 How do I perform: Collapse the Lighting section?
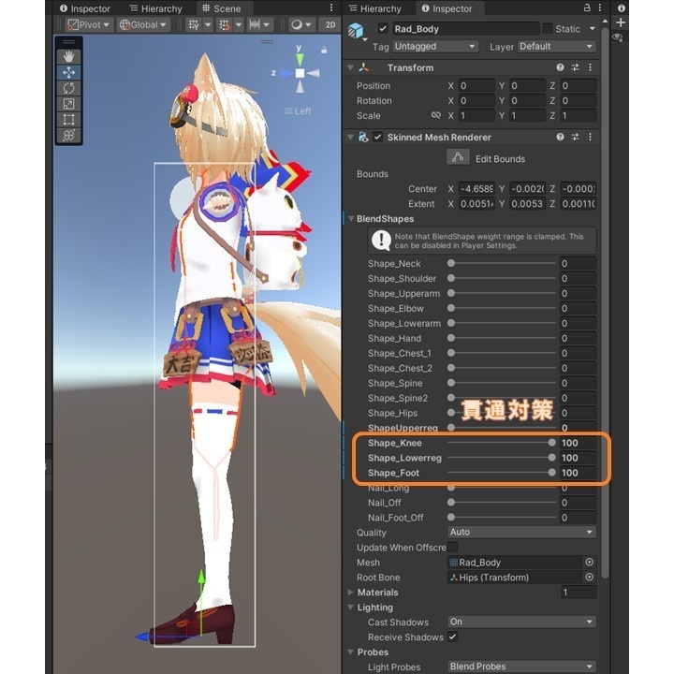351,608
